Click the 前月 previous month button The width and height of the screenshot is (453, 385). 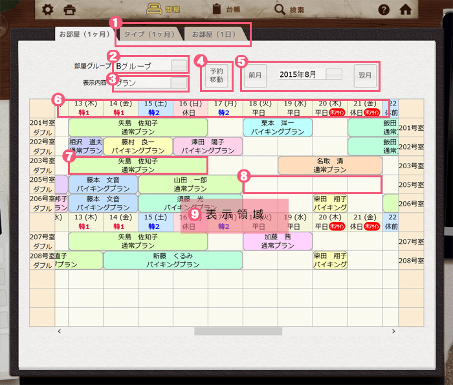[255, 75]
